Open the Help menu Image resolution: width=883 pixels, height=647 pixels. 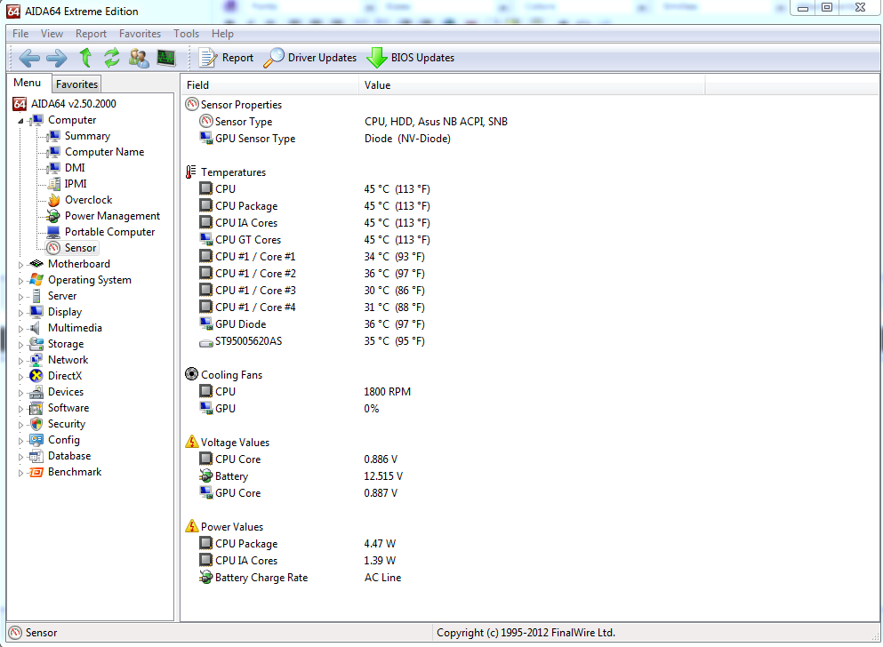click(x=222, y=34)
